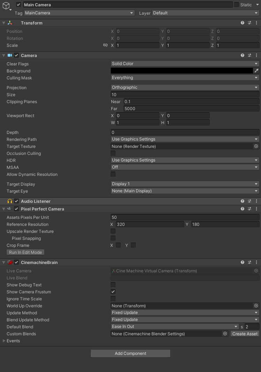Disable the Camera component checkbox
261x372 pixels.
(x=16, y=55)
